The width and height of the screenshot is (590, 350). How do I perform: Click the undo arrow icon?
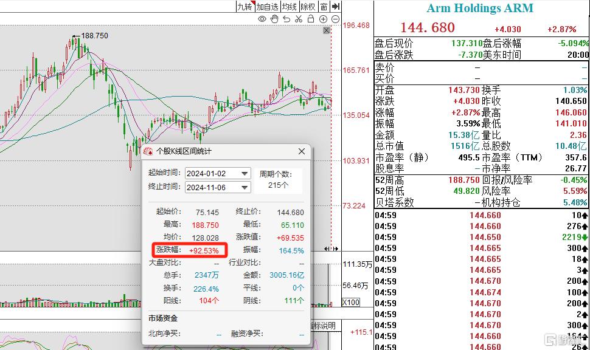tap(286, 19)
